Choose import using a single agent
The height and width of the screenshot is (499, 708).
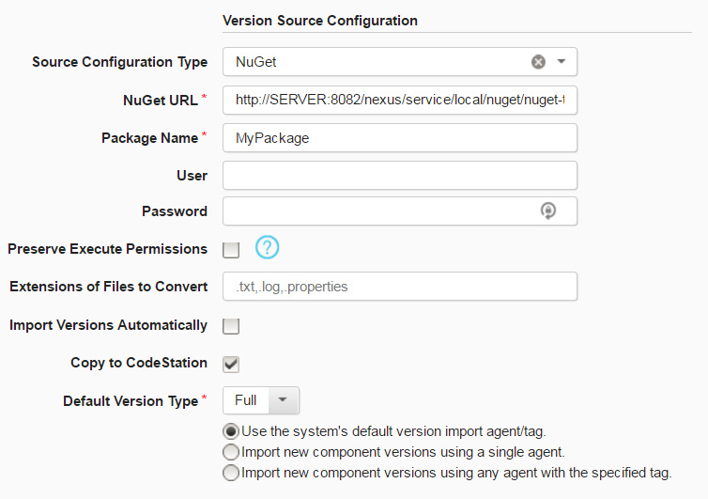[x=230, y=452]
